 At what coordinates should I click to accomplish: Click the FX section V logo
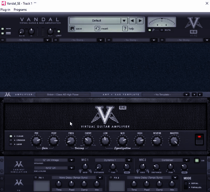19,183
